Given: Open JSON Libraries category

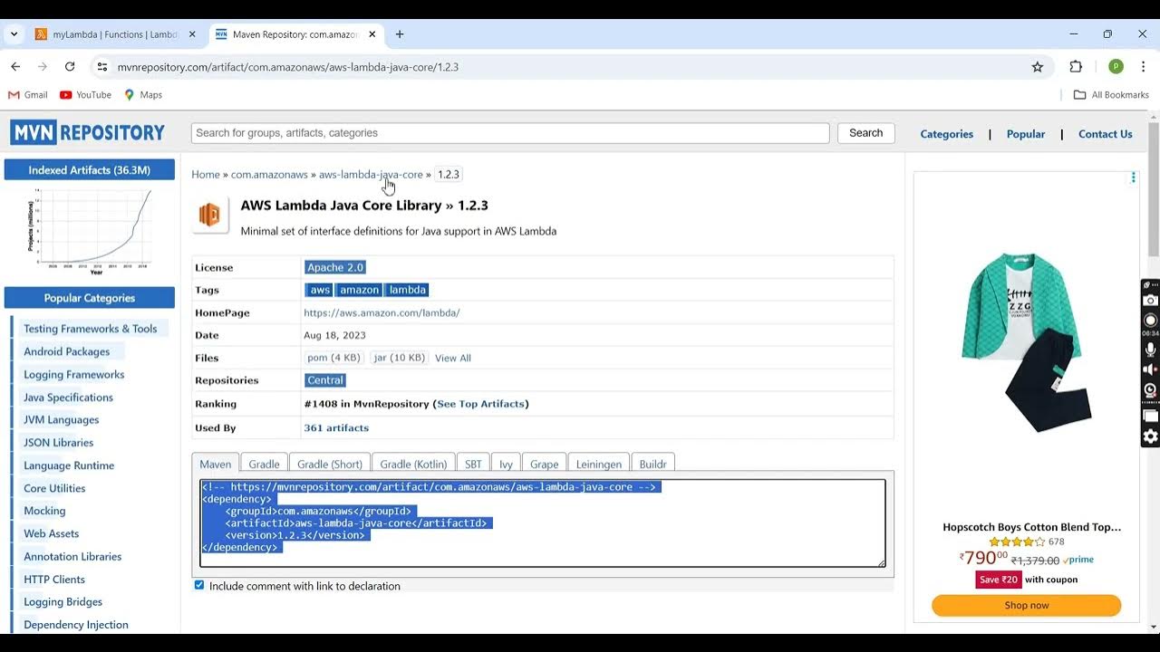Looking at the screenshot, I should [59, 442].
